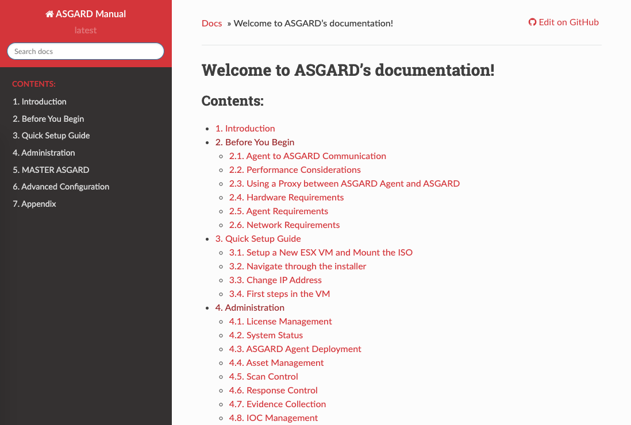
Task: Open the 2.1 Agent to ASGARD Communication link
Action: coord(307,156)
